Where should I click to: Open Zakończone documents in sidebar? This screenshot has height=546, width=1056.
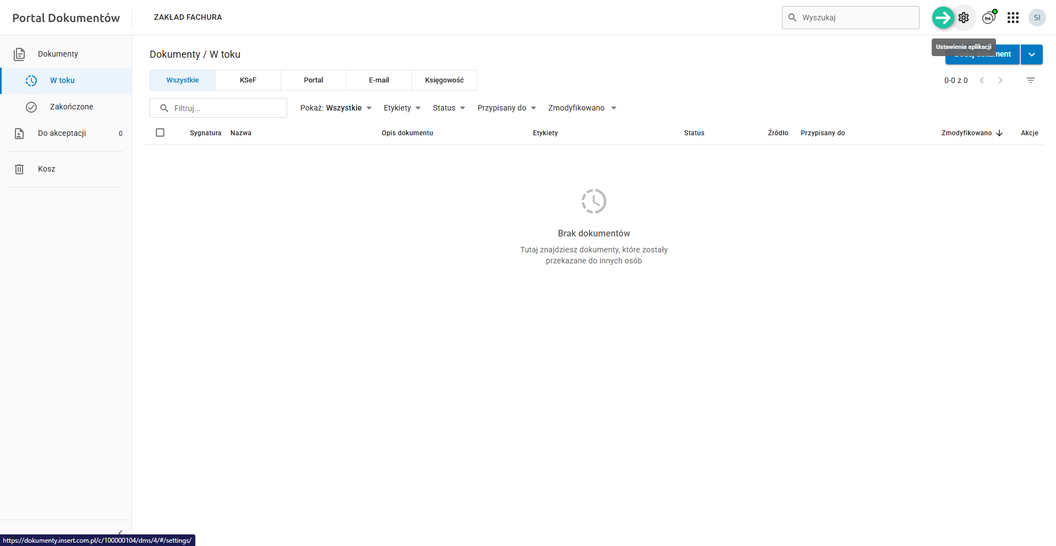(x=71, y=107)
